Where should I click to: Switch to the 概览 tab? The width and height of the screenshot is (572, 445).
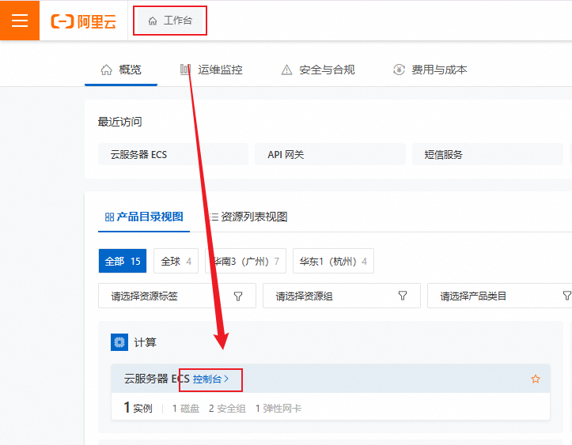tap(121, 70)
